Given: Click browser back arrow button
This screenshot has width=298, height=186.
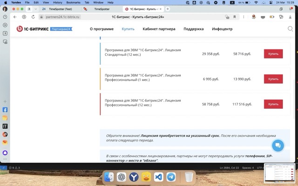Looking at the screenshot, I should (15, 17).
